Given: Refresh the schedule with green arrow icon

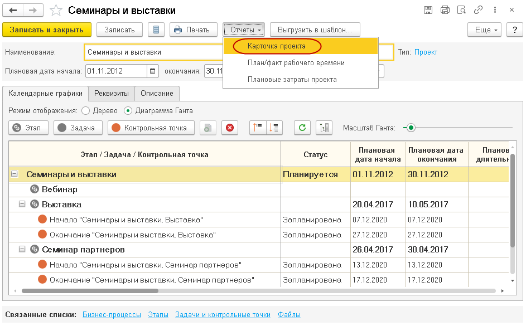Looking at the screenshot, I should 302,128.
